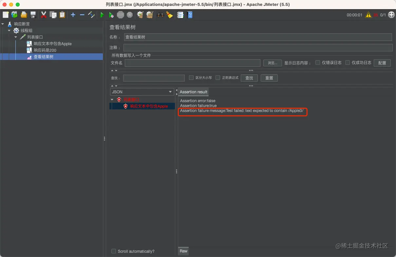Click the Assertion failure:true text line

coord(198,106)
